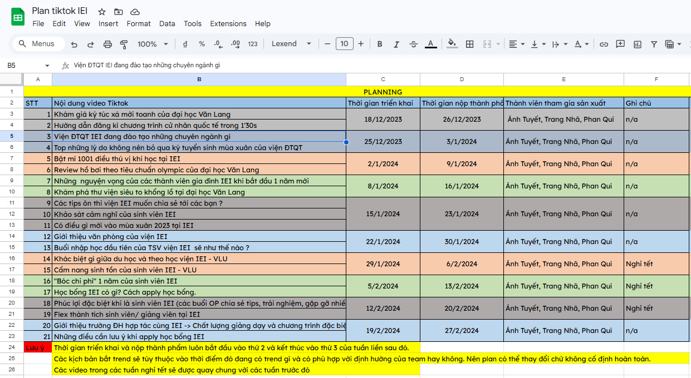The height and width of the screenshot is (378, 691).
Task: Click the move to folder icon
Action: point(118,12)
